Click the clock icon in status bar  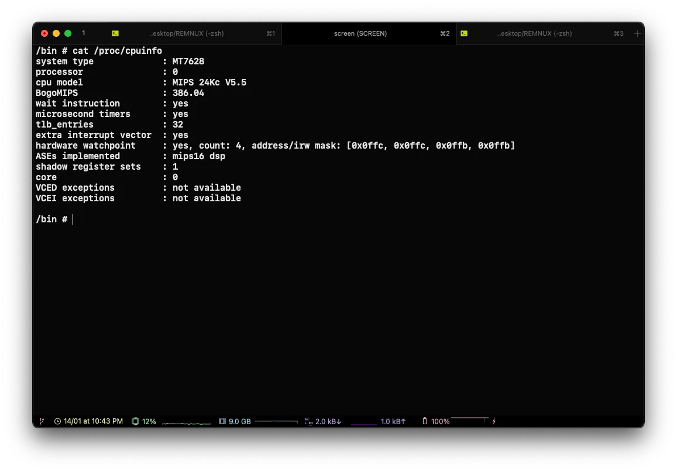tap(57, 421)
